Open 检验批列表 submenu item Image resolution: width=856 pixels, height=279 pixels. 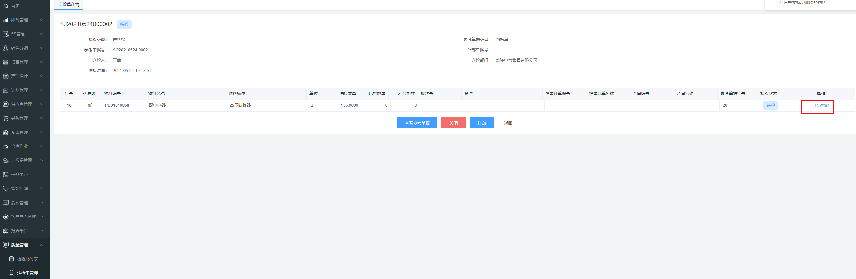pos(27,259)
